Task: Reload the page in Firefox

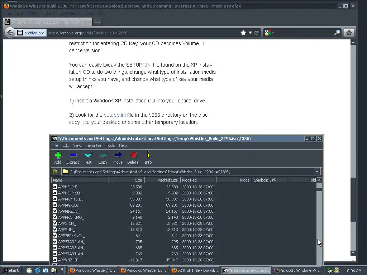Action: (257, 33)
